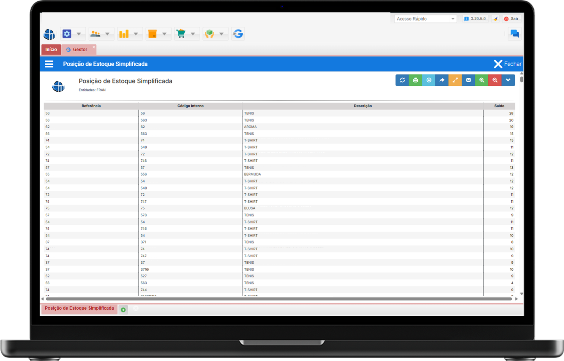Click the Sair logout button
The image size is (564, 361).
coord(511,19)
